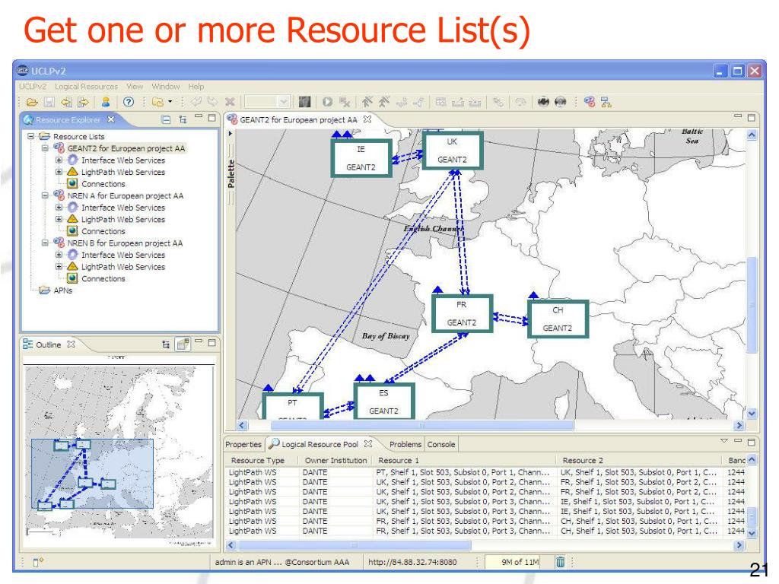Click the undo arrow toolbar icon

point(196,103)
